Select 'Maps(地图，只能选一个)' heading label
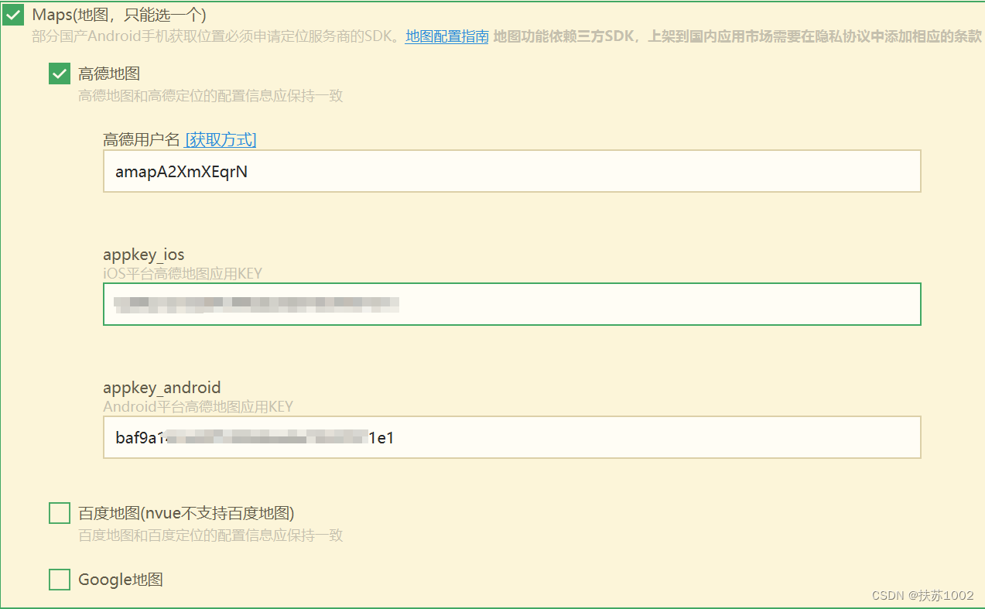The width and height of the screenshot is (985, 609). (119, 15)
